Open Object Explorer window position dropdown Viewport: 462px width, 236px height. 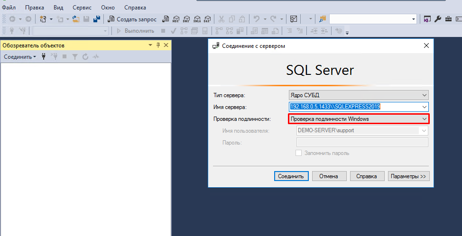(150, 45)
